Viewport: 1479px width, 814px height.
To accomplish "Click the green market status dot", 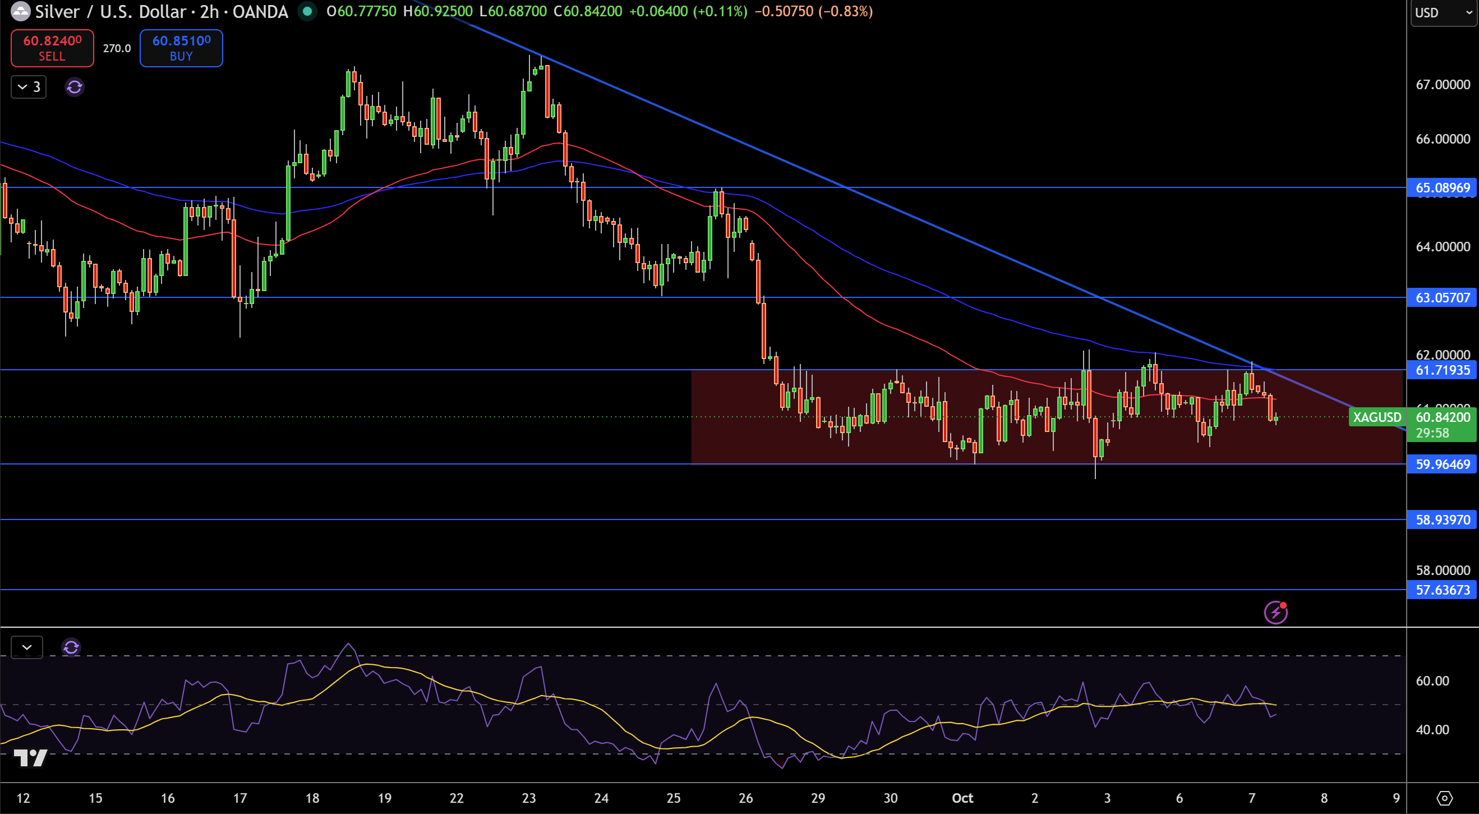I will point(308,11).
